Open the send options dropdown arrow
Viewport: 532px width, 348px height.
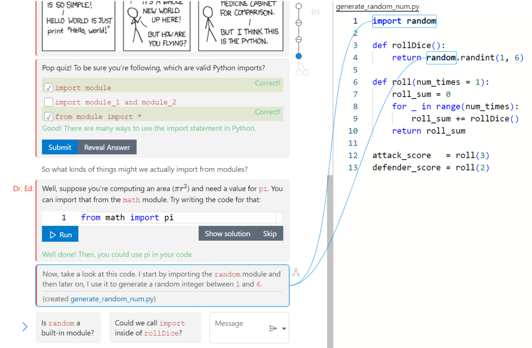click(284, 328)
